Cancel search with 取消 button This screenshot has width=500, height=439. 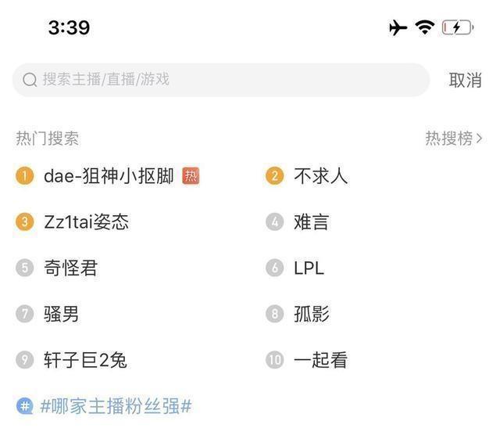pos(465,80)
